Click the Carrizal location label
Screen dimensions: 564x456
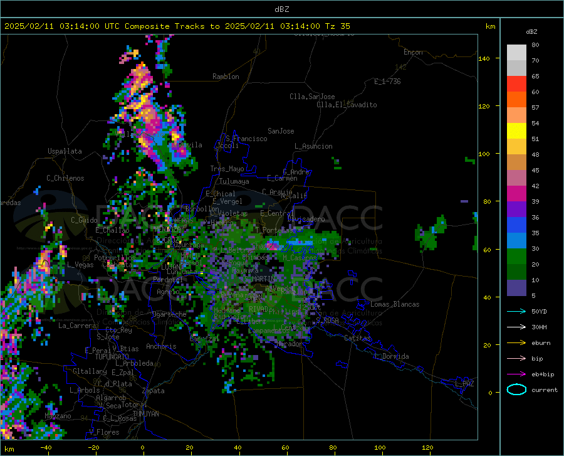pos(204,339)
